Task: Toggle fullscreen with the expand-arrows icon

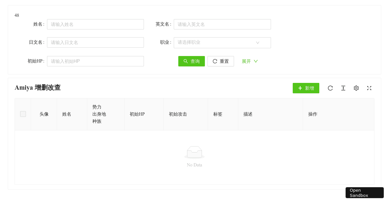Action: click(x=369, y=88)
